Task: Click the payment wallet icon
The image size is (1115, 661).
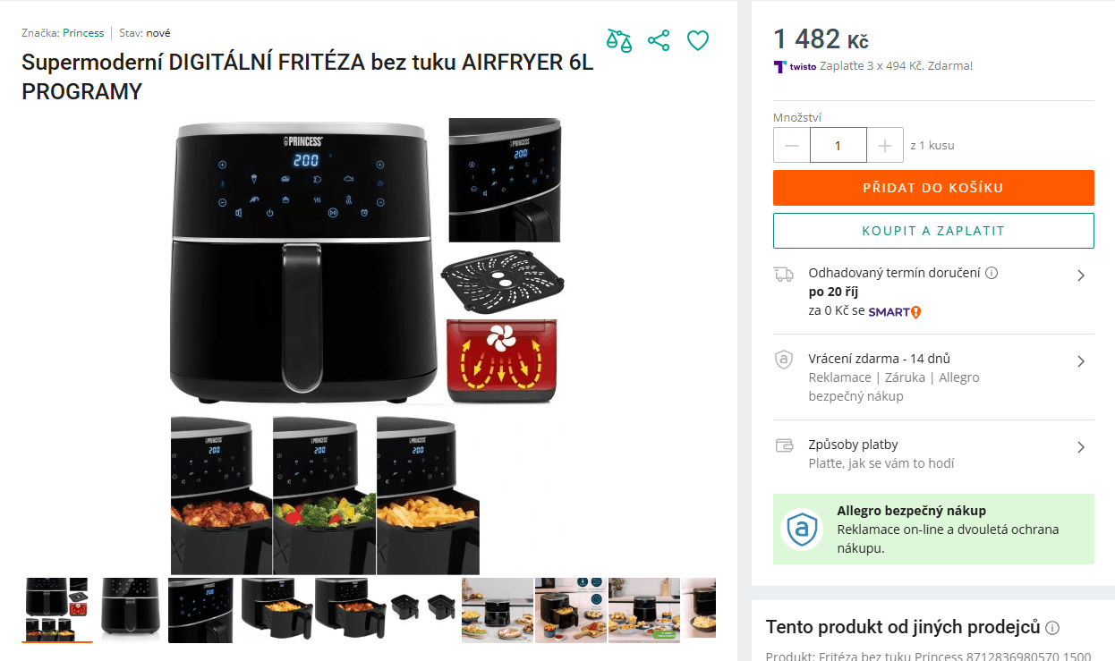Action: click(x=784, y=445)
